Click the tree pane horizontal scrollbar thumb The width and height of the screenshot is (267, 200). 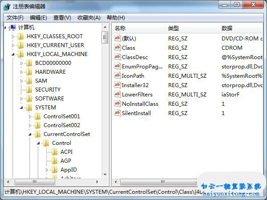point(35,182)
